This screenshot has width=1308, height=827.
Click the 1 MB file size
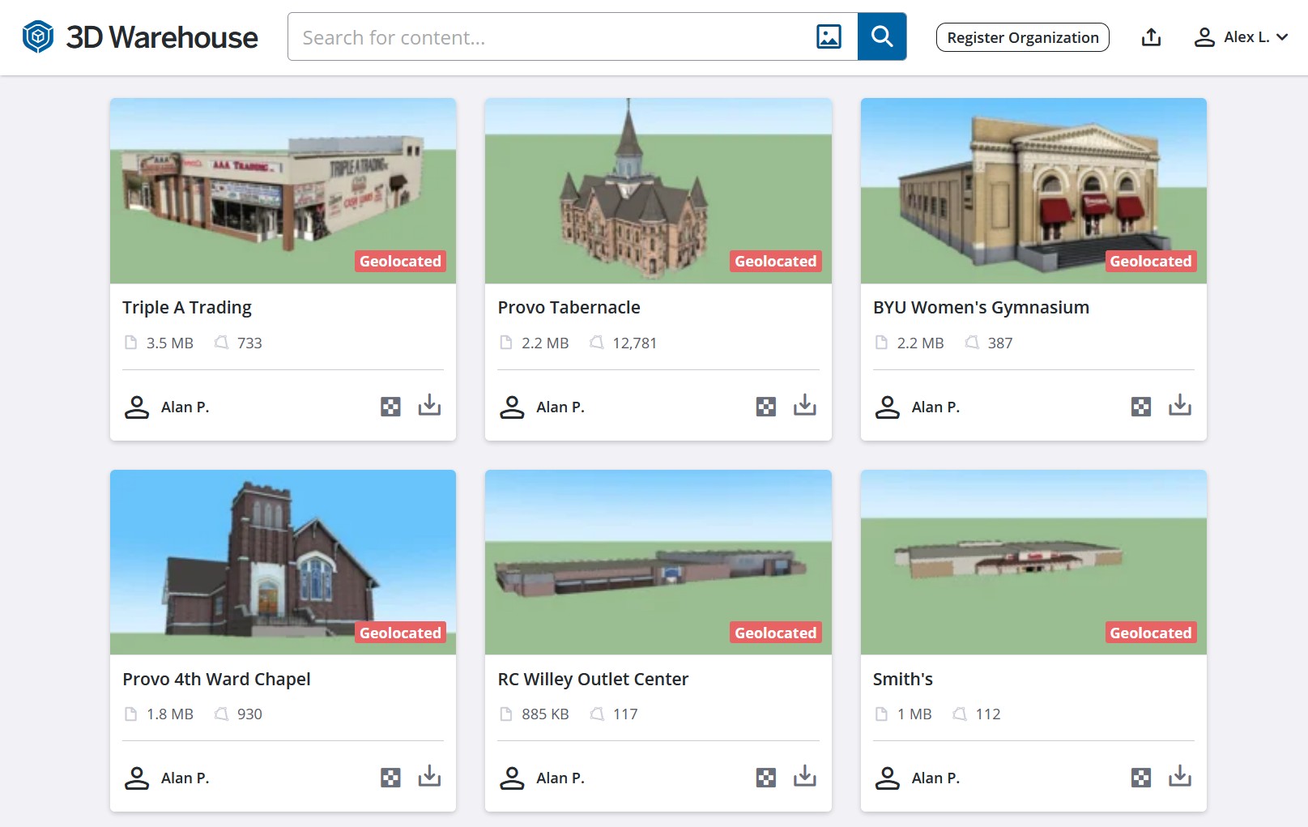914,714
